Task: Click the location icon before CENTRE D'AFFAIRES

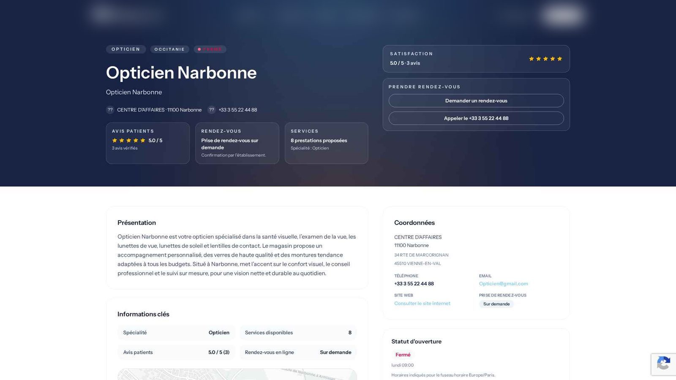Action: (x=110, y=110)
